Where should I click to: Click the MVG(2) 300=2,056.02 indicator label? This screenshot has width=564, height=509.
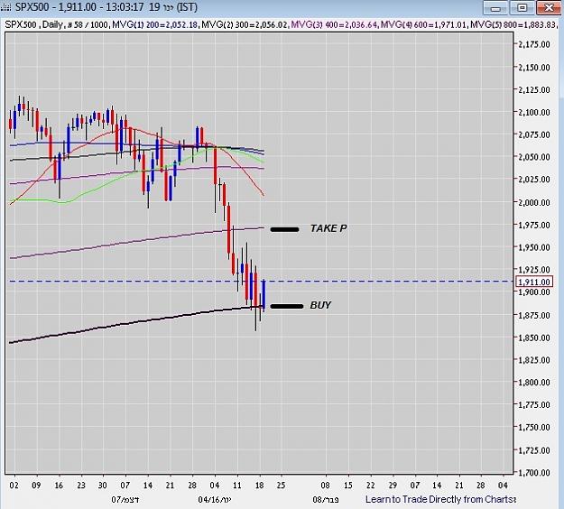point(245,24)
